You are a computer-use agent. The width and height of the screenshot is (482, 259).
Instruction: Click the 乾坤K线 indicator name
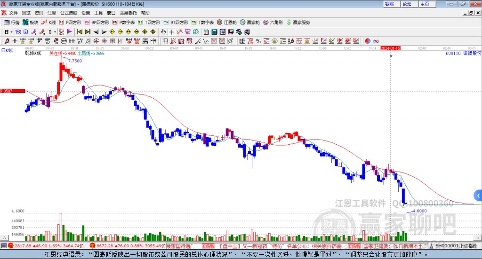point(33,54)
